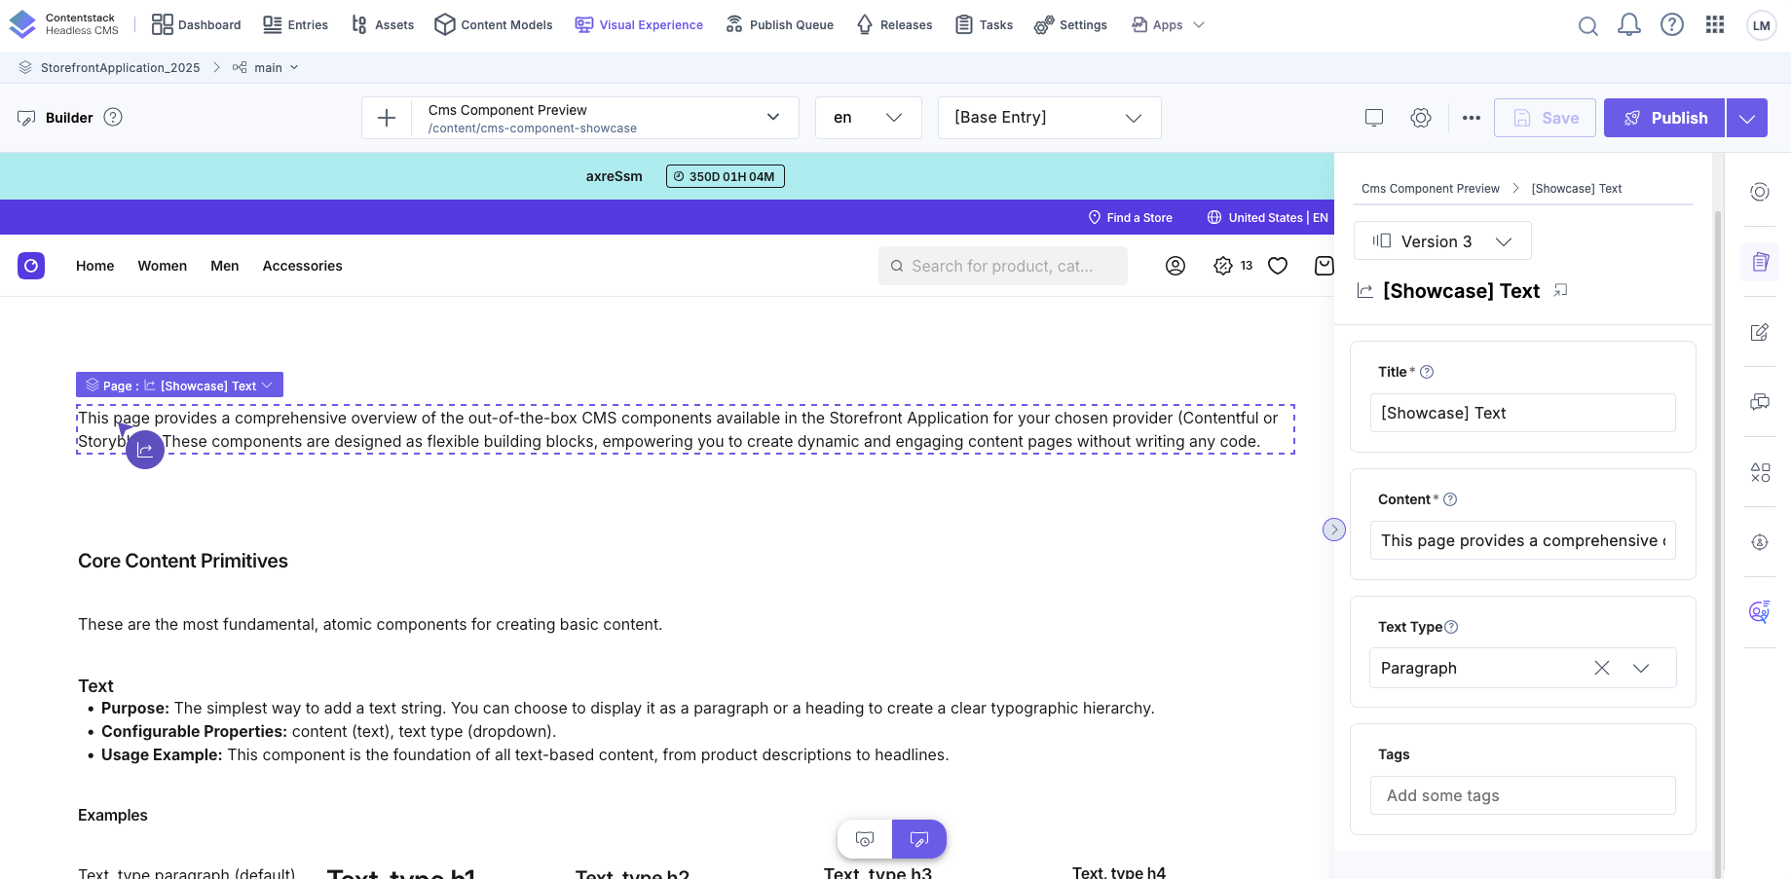Open the Publish Queue menu
The width and height of the screenshot is (1791, 879).
pos(780,25)
